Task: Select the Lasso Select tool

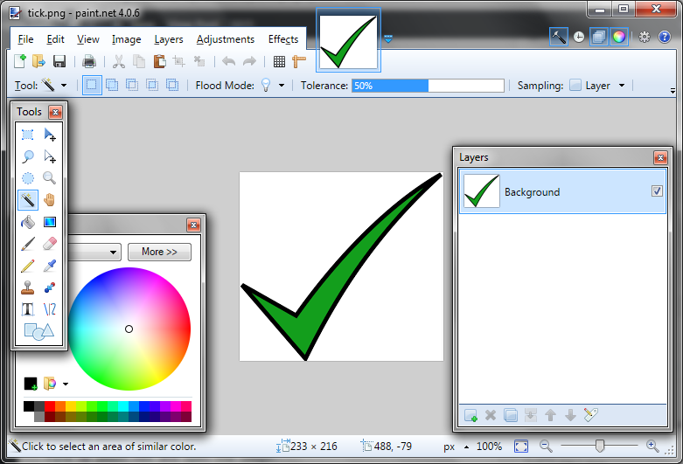Action: (27, 156)
